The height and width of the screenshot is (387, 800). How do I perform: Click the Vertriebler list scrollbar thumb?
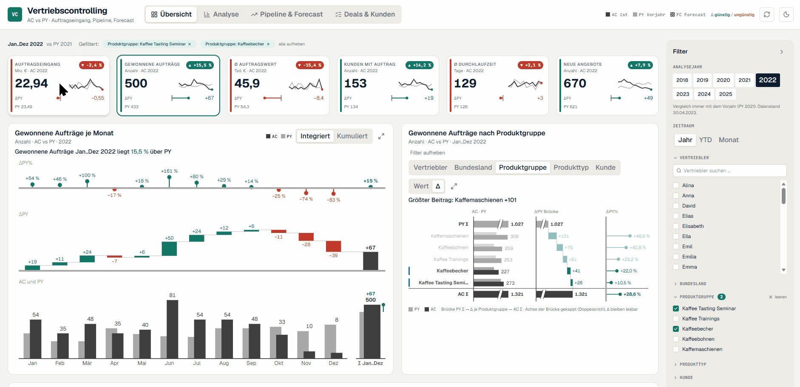click(783, 196)
